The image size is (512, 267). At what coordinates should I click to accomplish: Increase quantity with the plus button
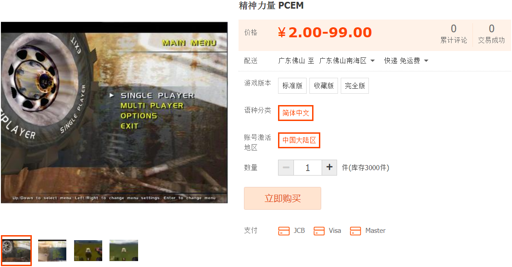[x=329, y=168]
